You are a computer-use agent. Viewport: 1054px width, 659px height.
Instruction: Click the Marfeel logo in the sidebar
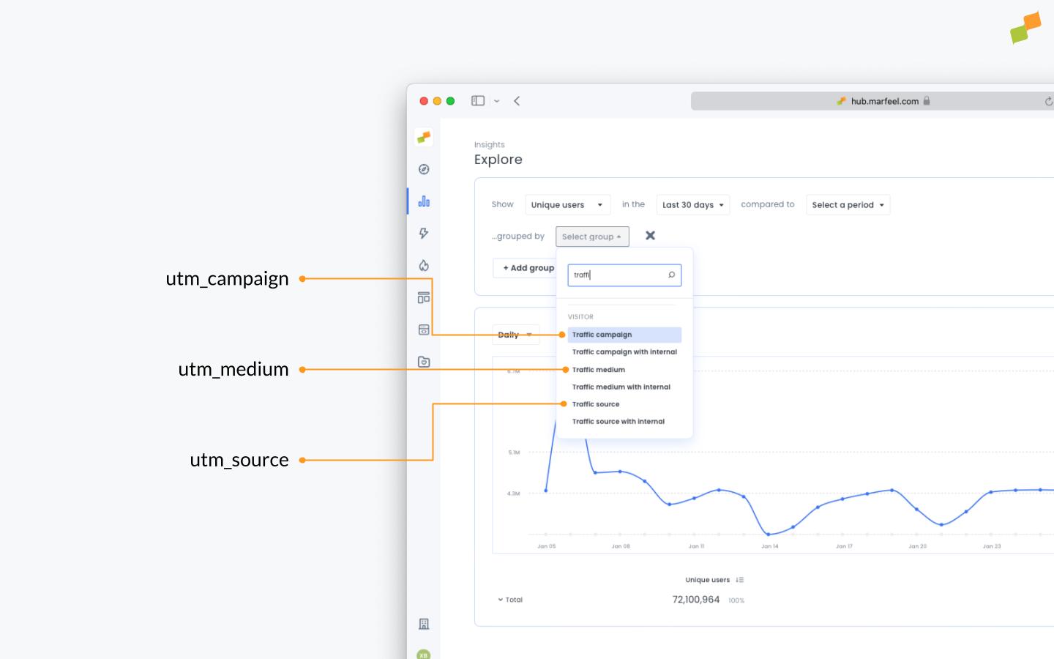[x=424, y=137]
